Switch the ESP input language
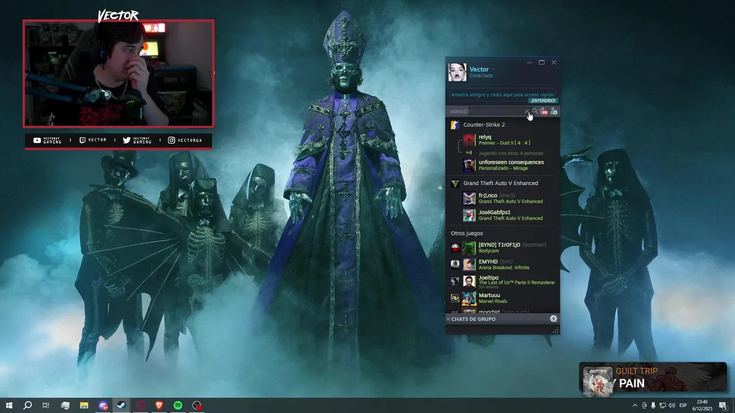The height and width of the screenshot is (413, 735). tap(683, 406)
